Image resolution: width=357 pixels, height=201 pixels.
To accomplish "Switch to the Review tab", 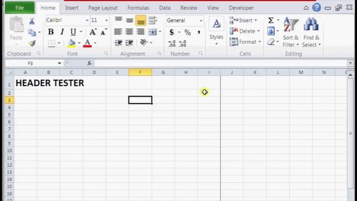I will (189, 8).
